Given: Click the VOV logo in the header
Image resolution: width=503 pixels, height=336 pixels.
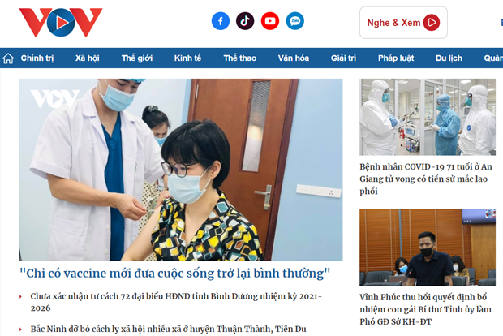Looking at the screenshot, I should pos(61,22).
